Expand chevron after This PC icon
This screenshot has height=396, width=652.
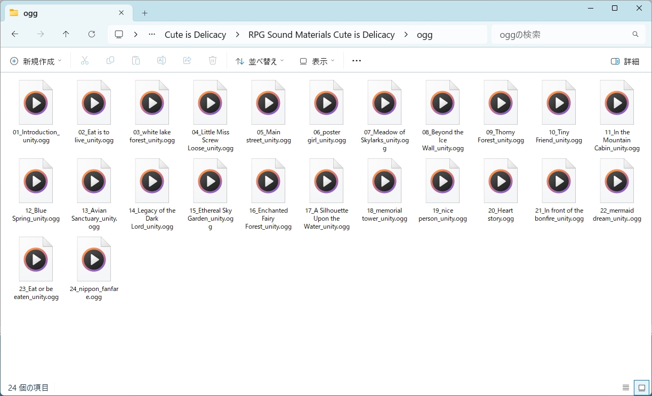[136, 34]
